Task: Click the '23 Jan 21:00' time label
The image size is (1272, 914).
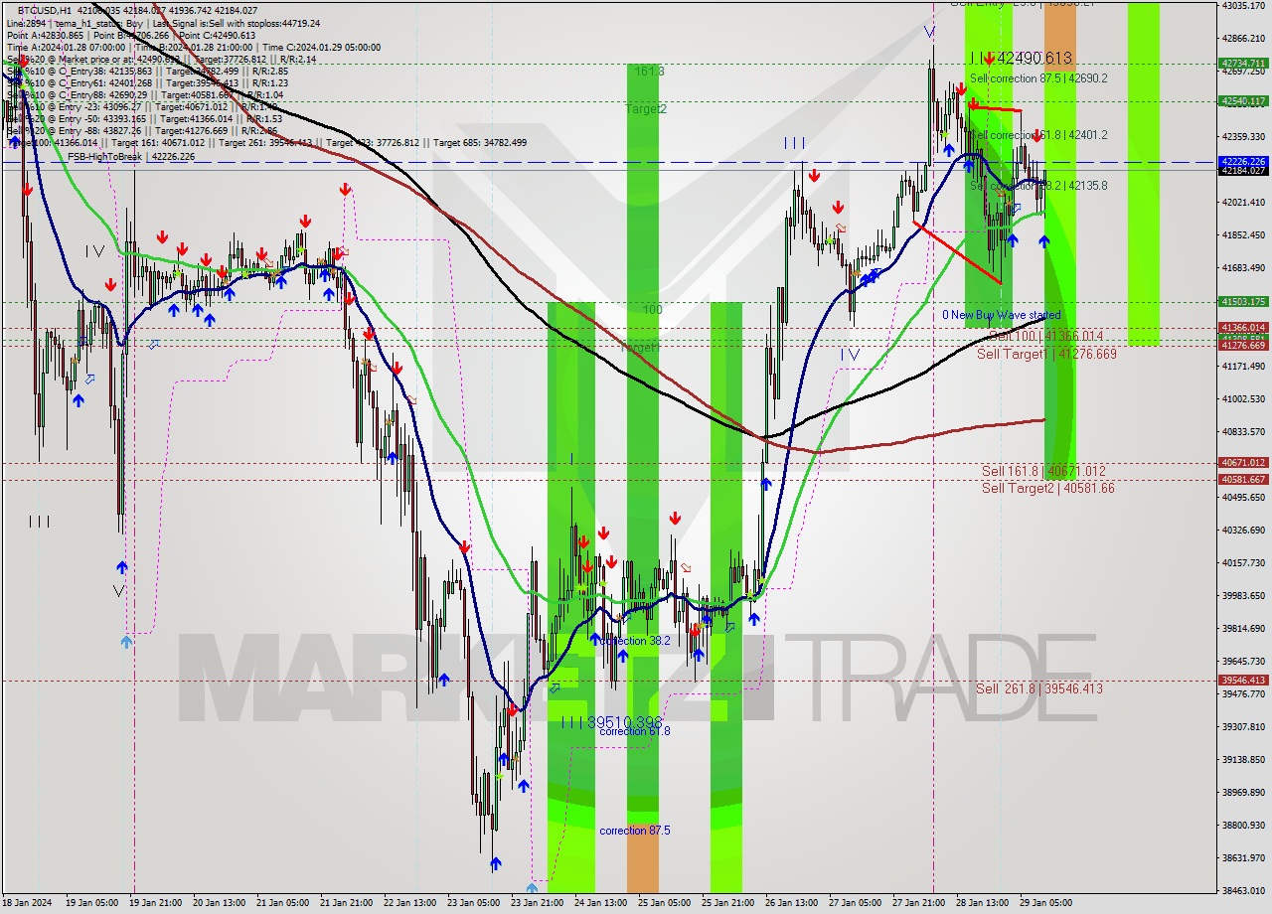Action: tap(538, 903)
